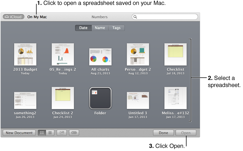Select the 05_Re...ings 2 spreadsheet thumbnail
The height and width of the screenshot is (151, 243).
63,54
